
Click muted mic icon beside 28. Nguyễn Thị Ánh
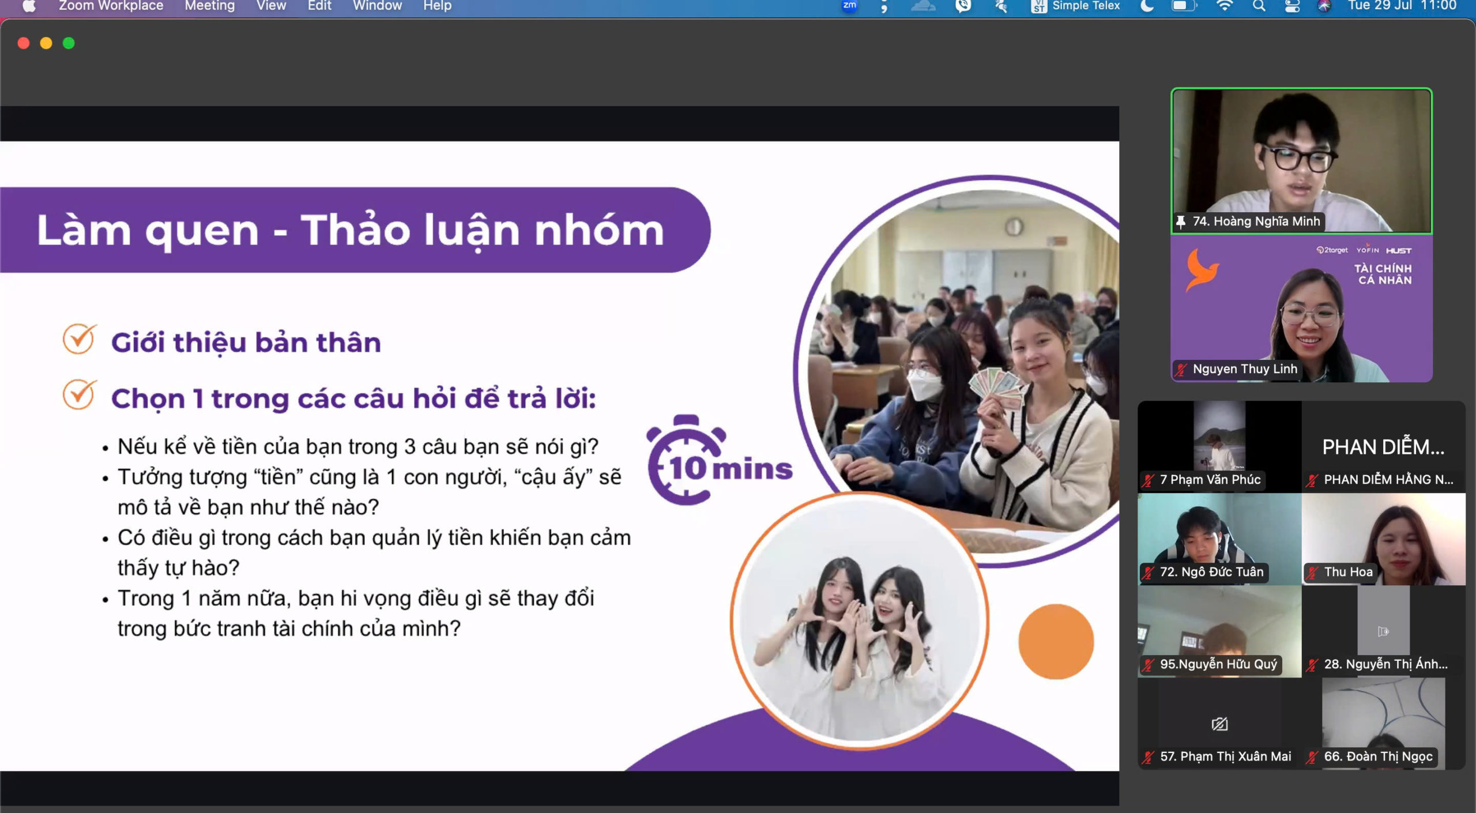[x=1312, y=664]
